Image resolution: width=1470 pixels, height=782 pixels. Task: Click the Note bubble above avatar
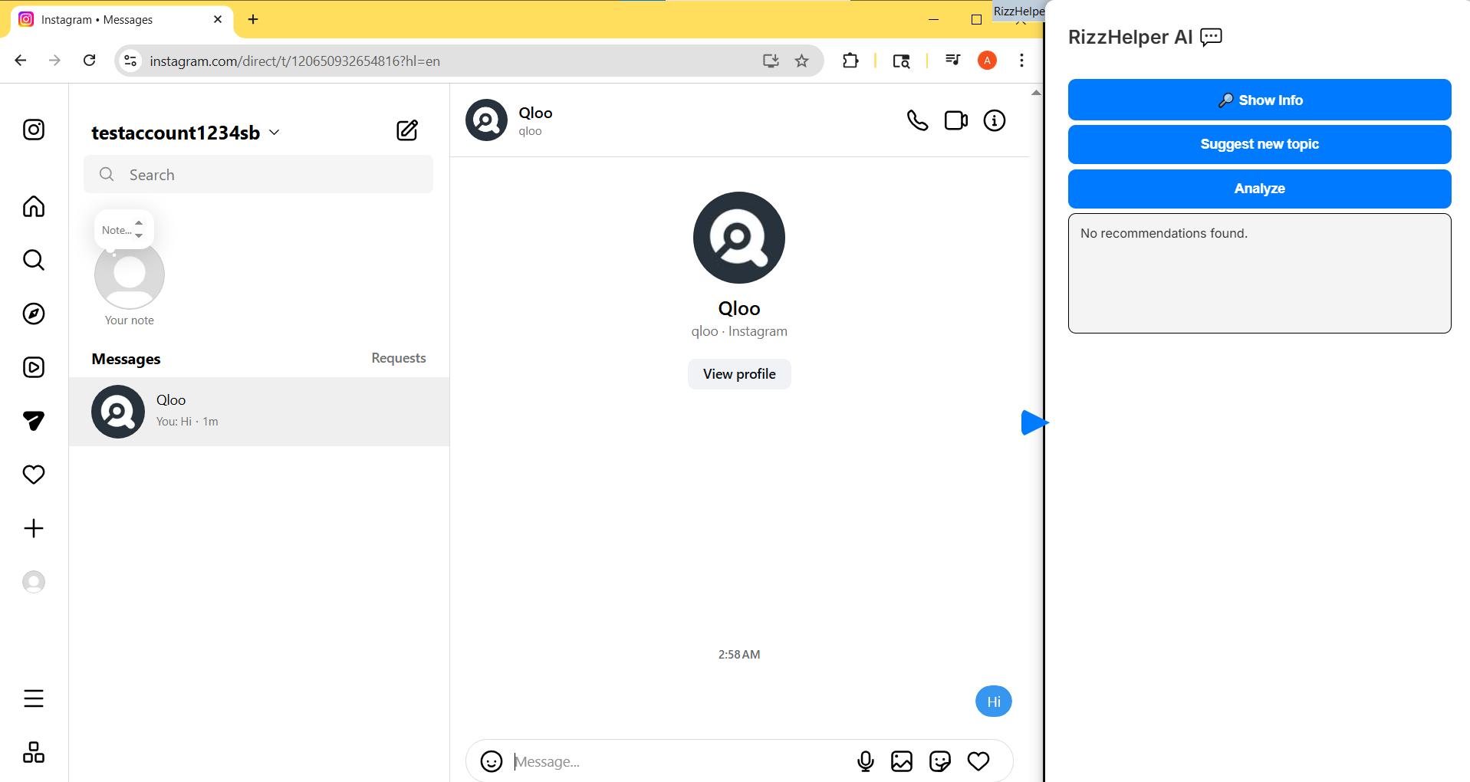pos(123,229)
